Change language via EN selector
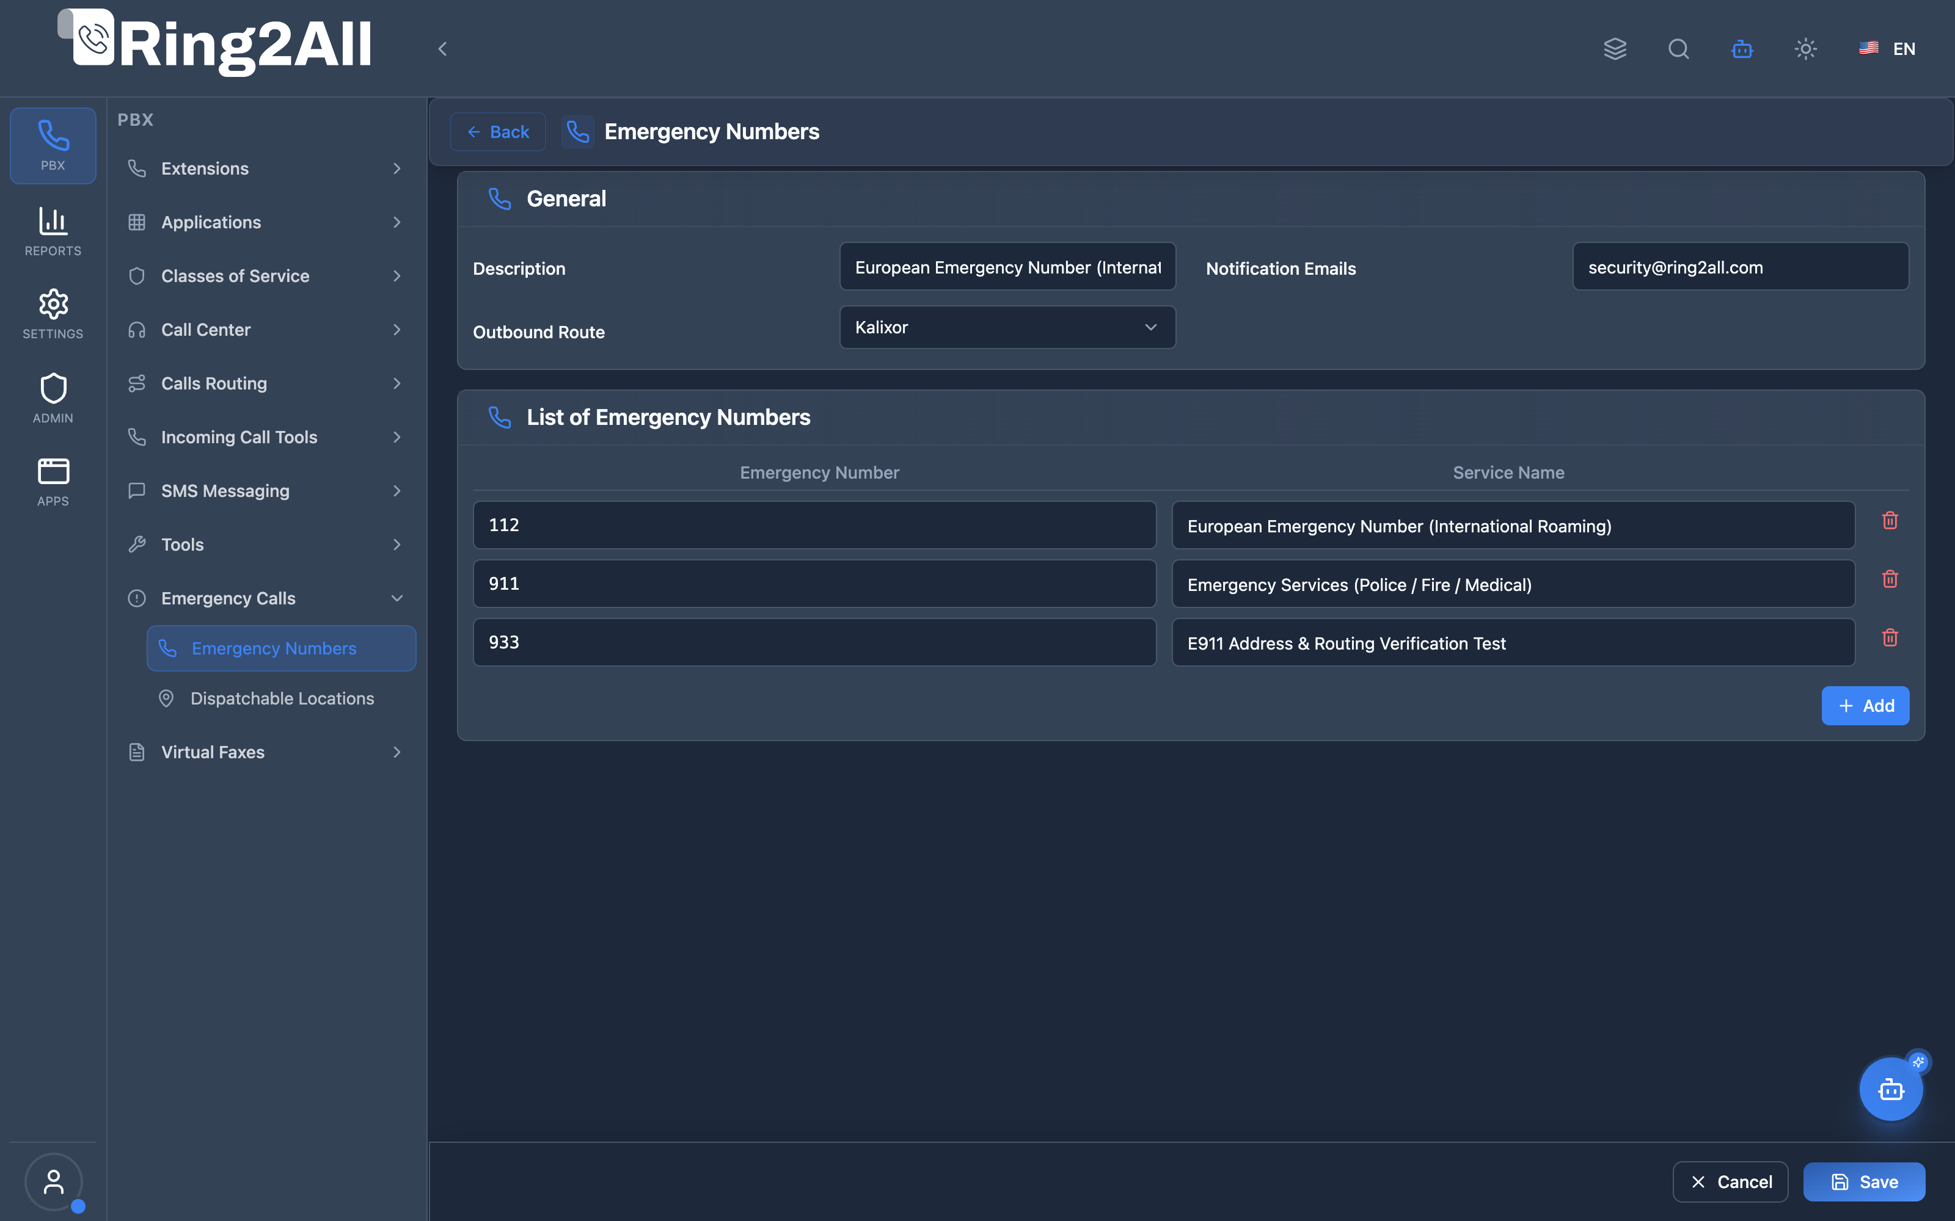 (x=1887, y=48)
